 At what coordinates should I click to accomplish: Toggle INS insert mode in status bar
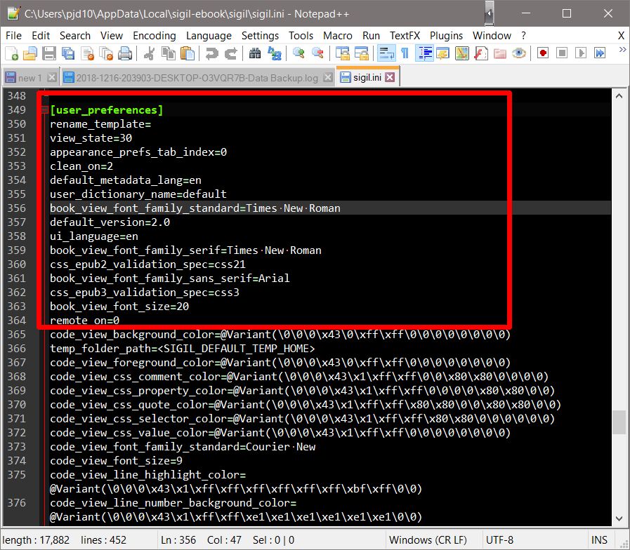point(599,540)
